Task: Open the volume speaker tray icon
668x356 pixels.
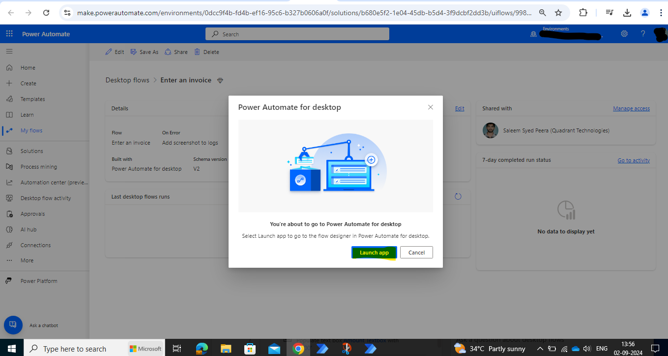Action: tap(586, 349)
